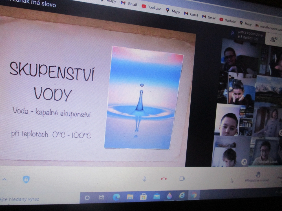
Task: Open Microsoft Store from the taskbar
Action: coord(143,197)
